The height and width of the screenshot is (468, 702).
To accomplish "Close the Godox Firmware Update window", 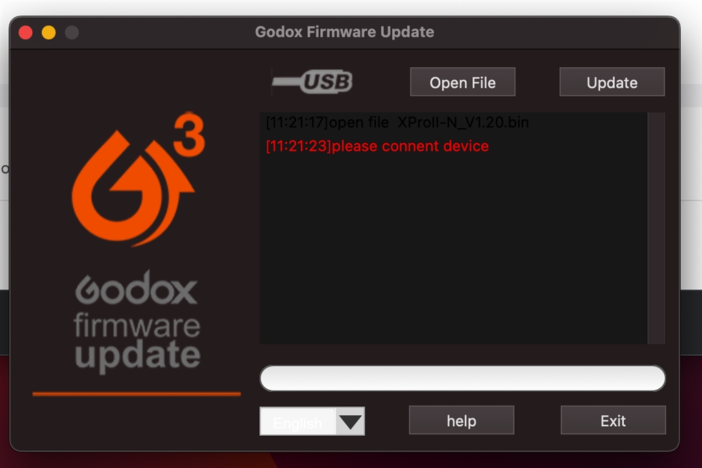I will pos(25,32).
